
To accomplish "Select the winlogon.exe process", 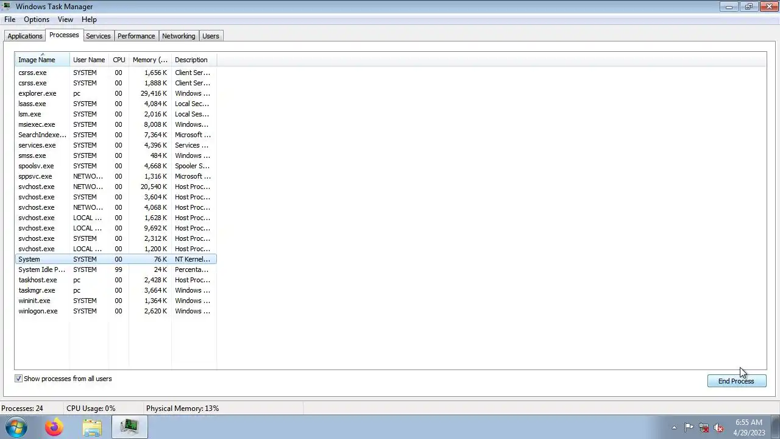I will [x=116, y=311].
